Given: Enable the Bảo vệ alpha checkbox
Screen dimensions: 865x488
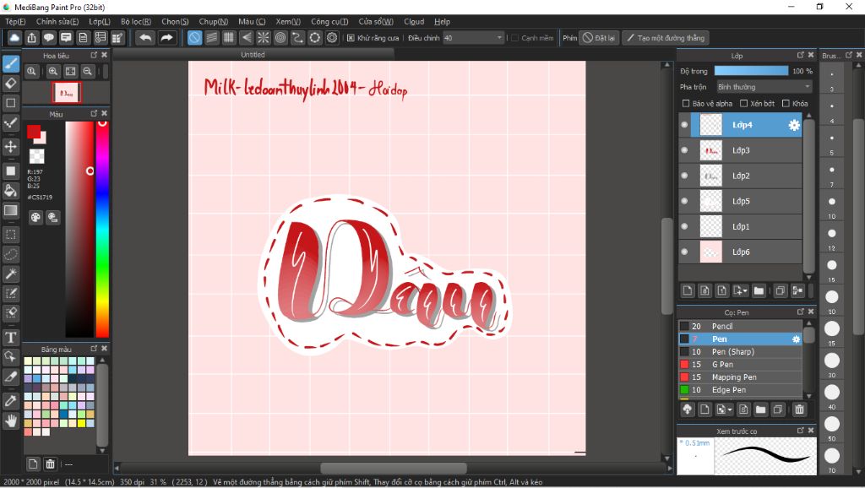Looking at the screenshot, I should pos(686,104).
